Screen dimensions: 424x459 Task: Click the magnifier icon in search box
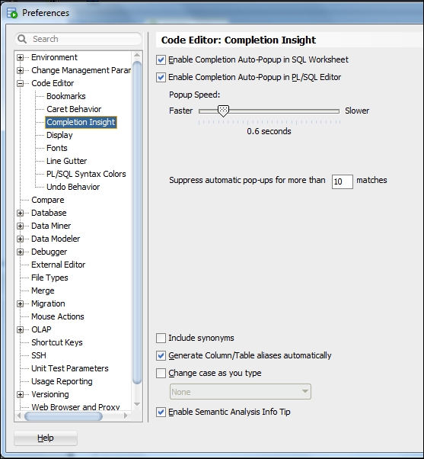pyautogui.click(x=22, y=39)
